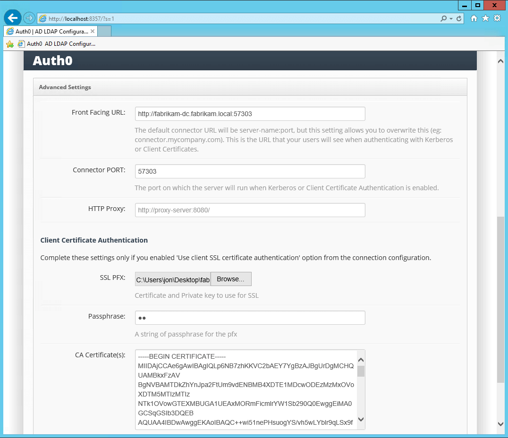
Task: Click the Passphrase input field
Action: (250, 318)
